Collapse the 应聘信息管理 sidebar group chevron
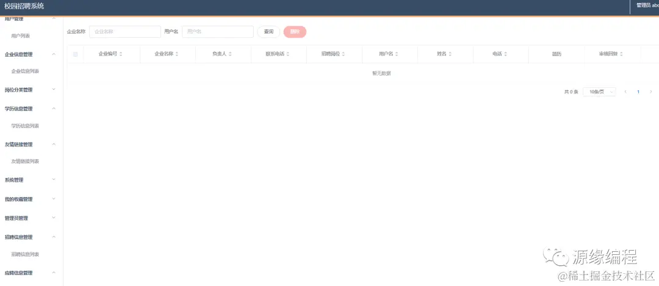Viewport: 659px width, 286px height. tap(54, 273)
